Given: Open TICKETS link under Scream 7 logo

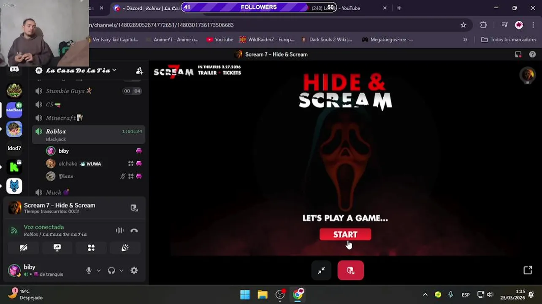Looking at the screenshot, I should [x=232, y=73].
